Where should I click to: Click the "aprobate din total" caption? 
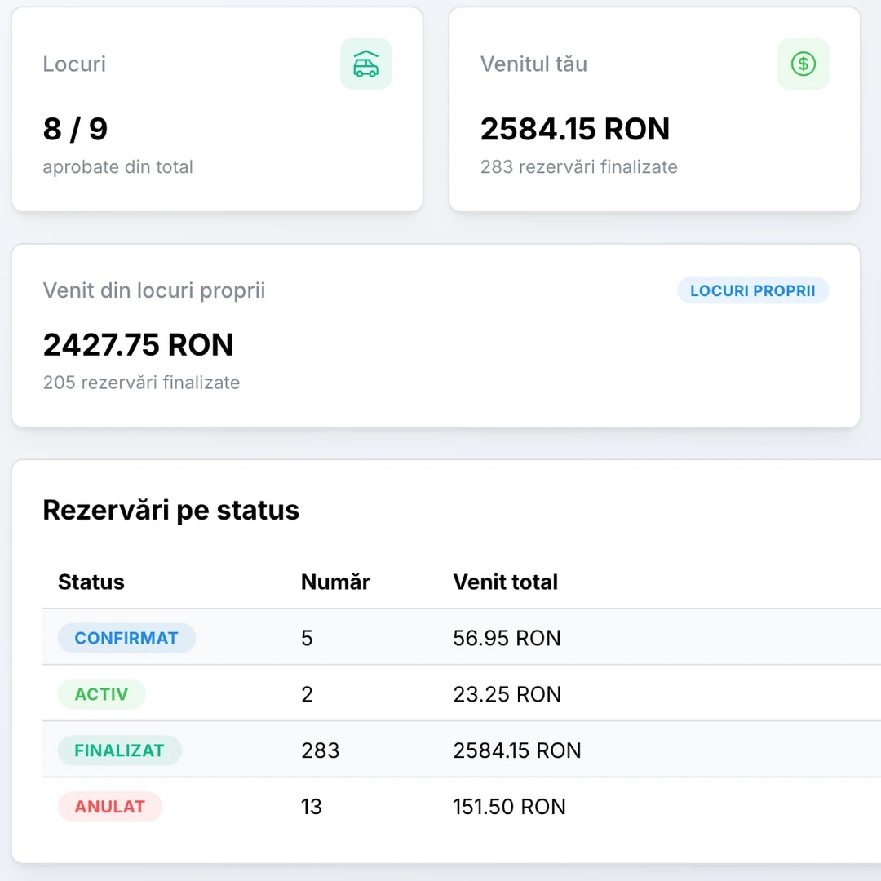(118, 167)
